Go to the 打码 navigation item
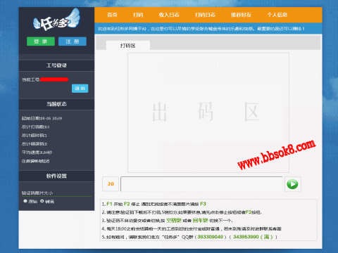338x253 pixels. click(138, 15)
